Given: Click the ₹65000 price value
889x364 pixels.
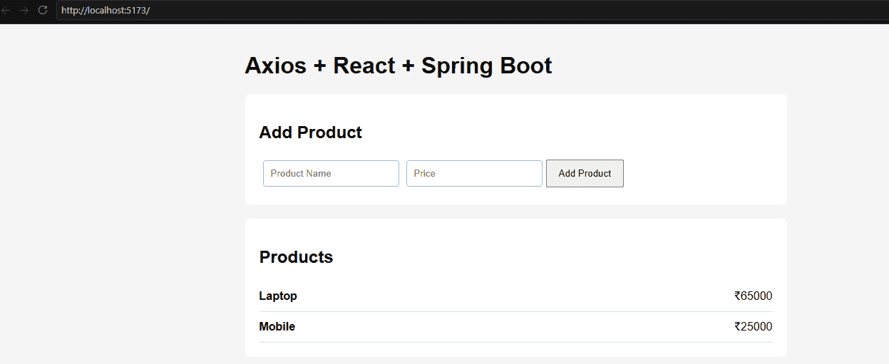Looking at the screenshot, I should point(753,296).
